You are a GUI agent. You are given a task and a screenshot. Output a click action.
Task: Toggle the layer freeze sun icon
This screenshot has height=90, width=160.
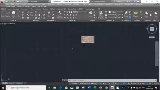[x=67, y=12]
